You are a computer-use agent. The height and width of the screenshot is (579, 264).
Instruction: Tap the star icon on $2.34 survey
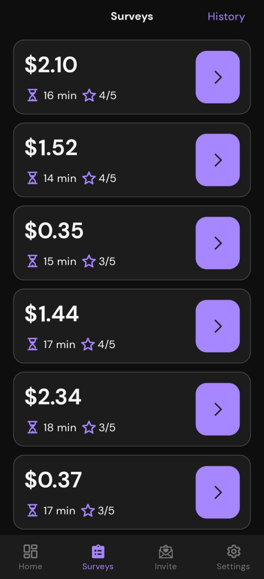[x=89, y=427]
